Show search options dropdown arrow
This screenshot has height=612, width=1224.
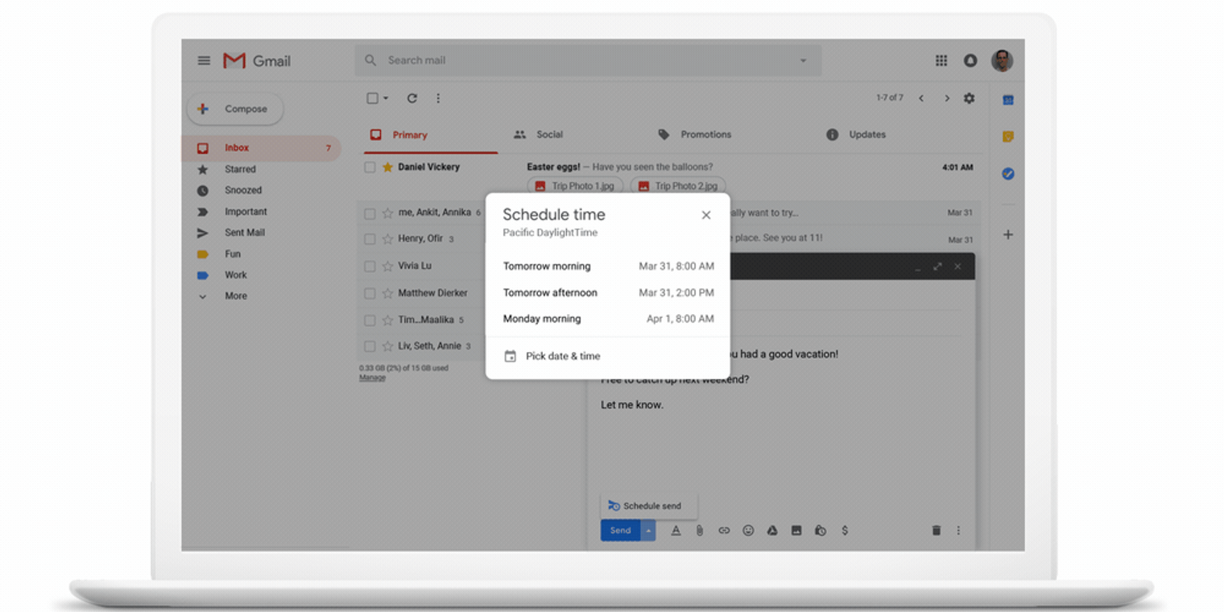click(x=803, y=60)
